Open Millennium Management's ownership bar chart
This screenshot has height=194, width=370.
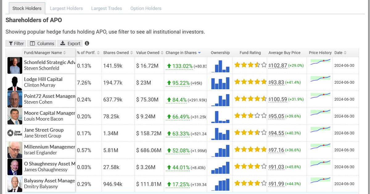pos(220,150)
